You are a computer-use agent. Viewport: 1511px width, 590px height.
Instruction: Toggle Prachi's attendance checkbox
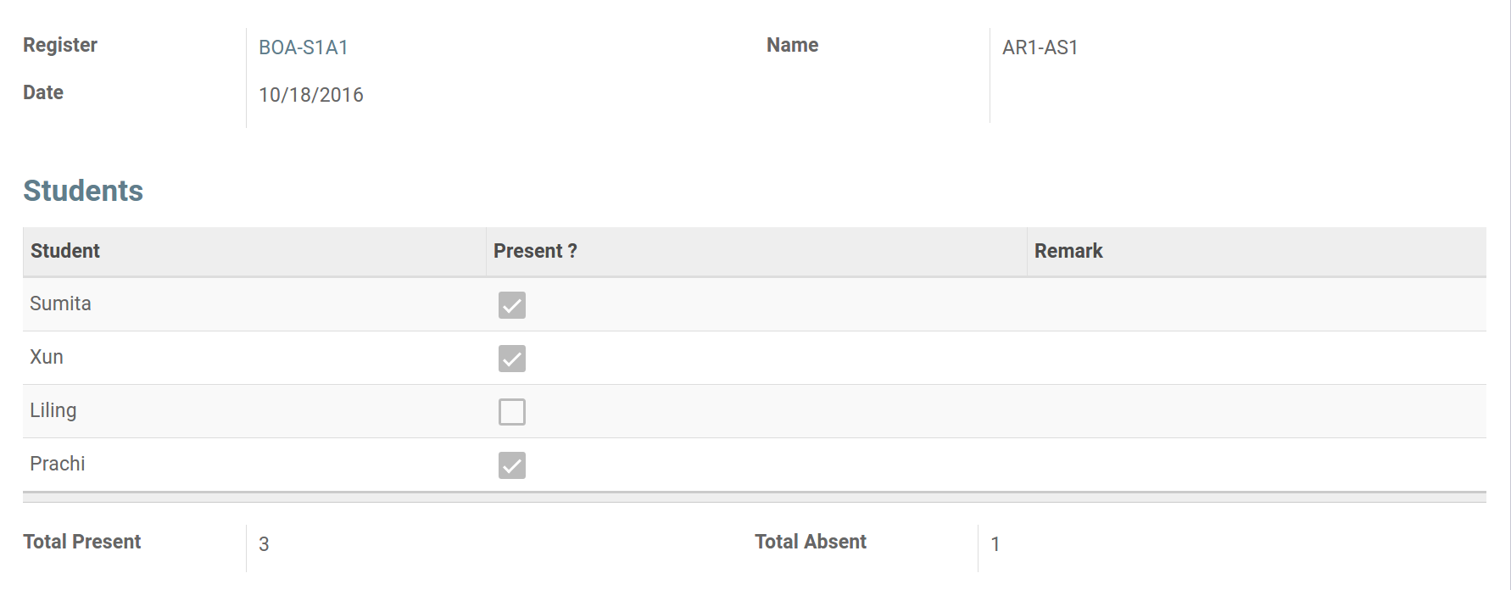coord(512,465)
